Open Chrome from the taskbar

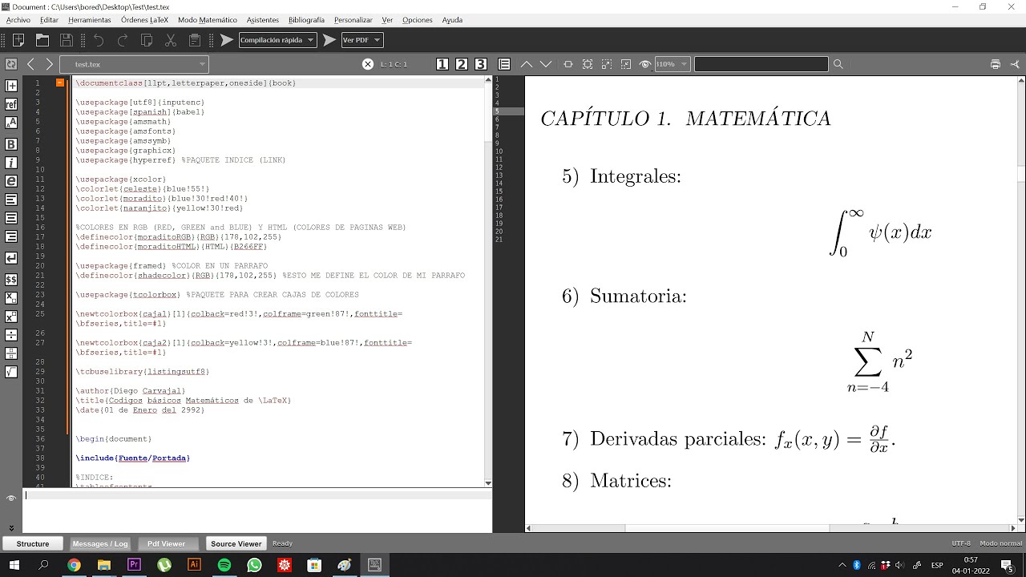[74, 565]
